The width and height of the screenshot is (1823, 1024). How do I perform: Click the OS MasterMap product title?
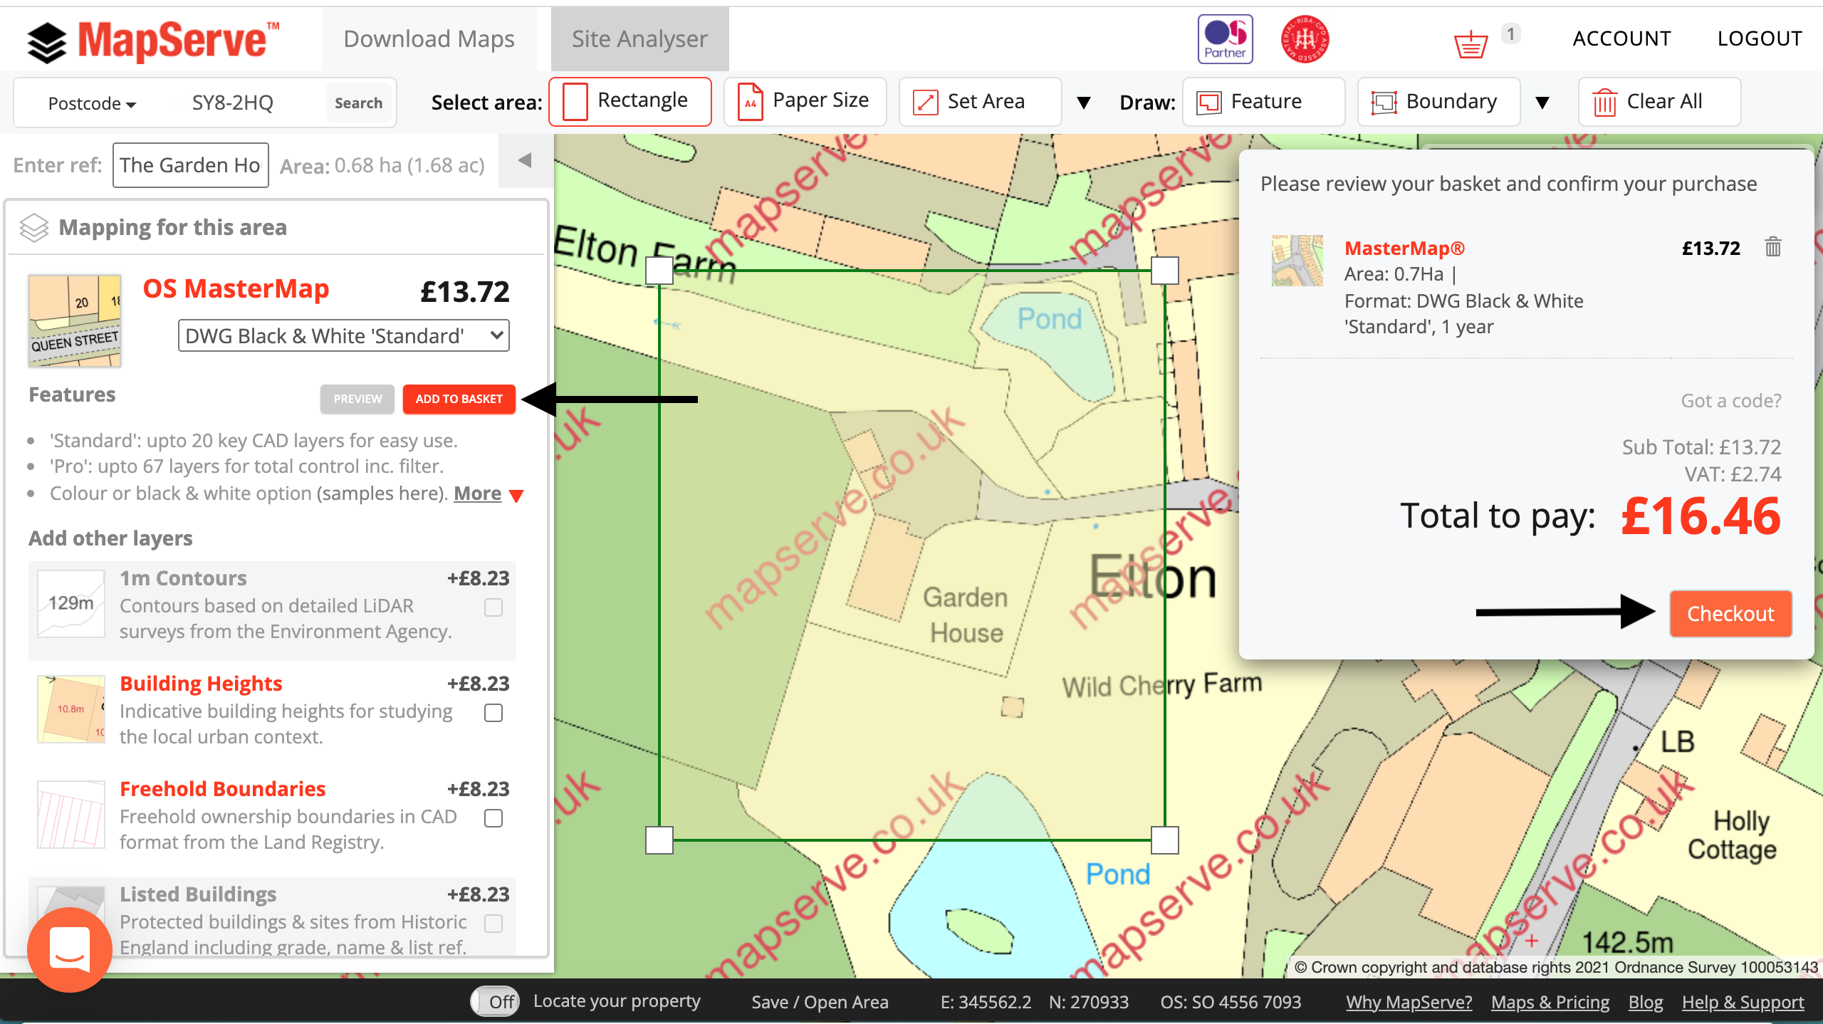point(236,289)
